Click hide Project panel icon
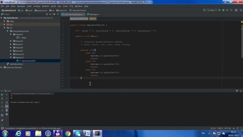The image size is (243, 137). 58,14
